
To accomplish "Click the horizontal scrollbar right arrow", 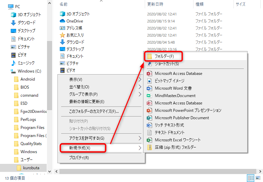I will pyautogui.click(x=260, y=172).
